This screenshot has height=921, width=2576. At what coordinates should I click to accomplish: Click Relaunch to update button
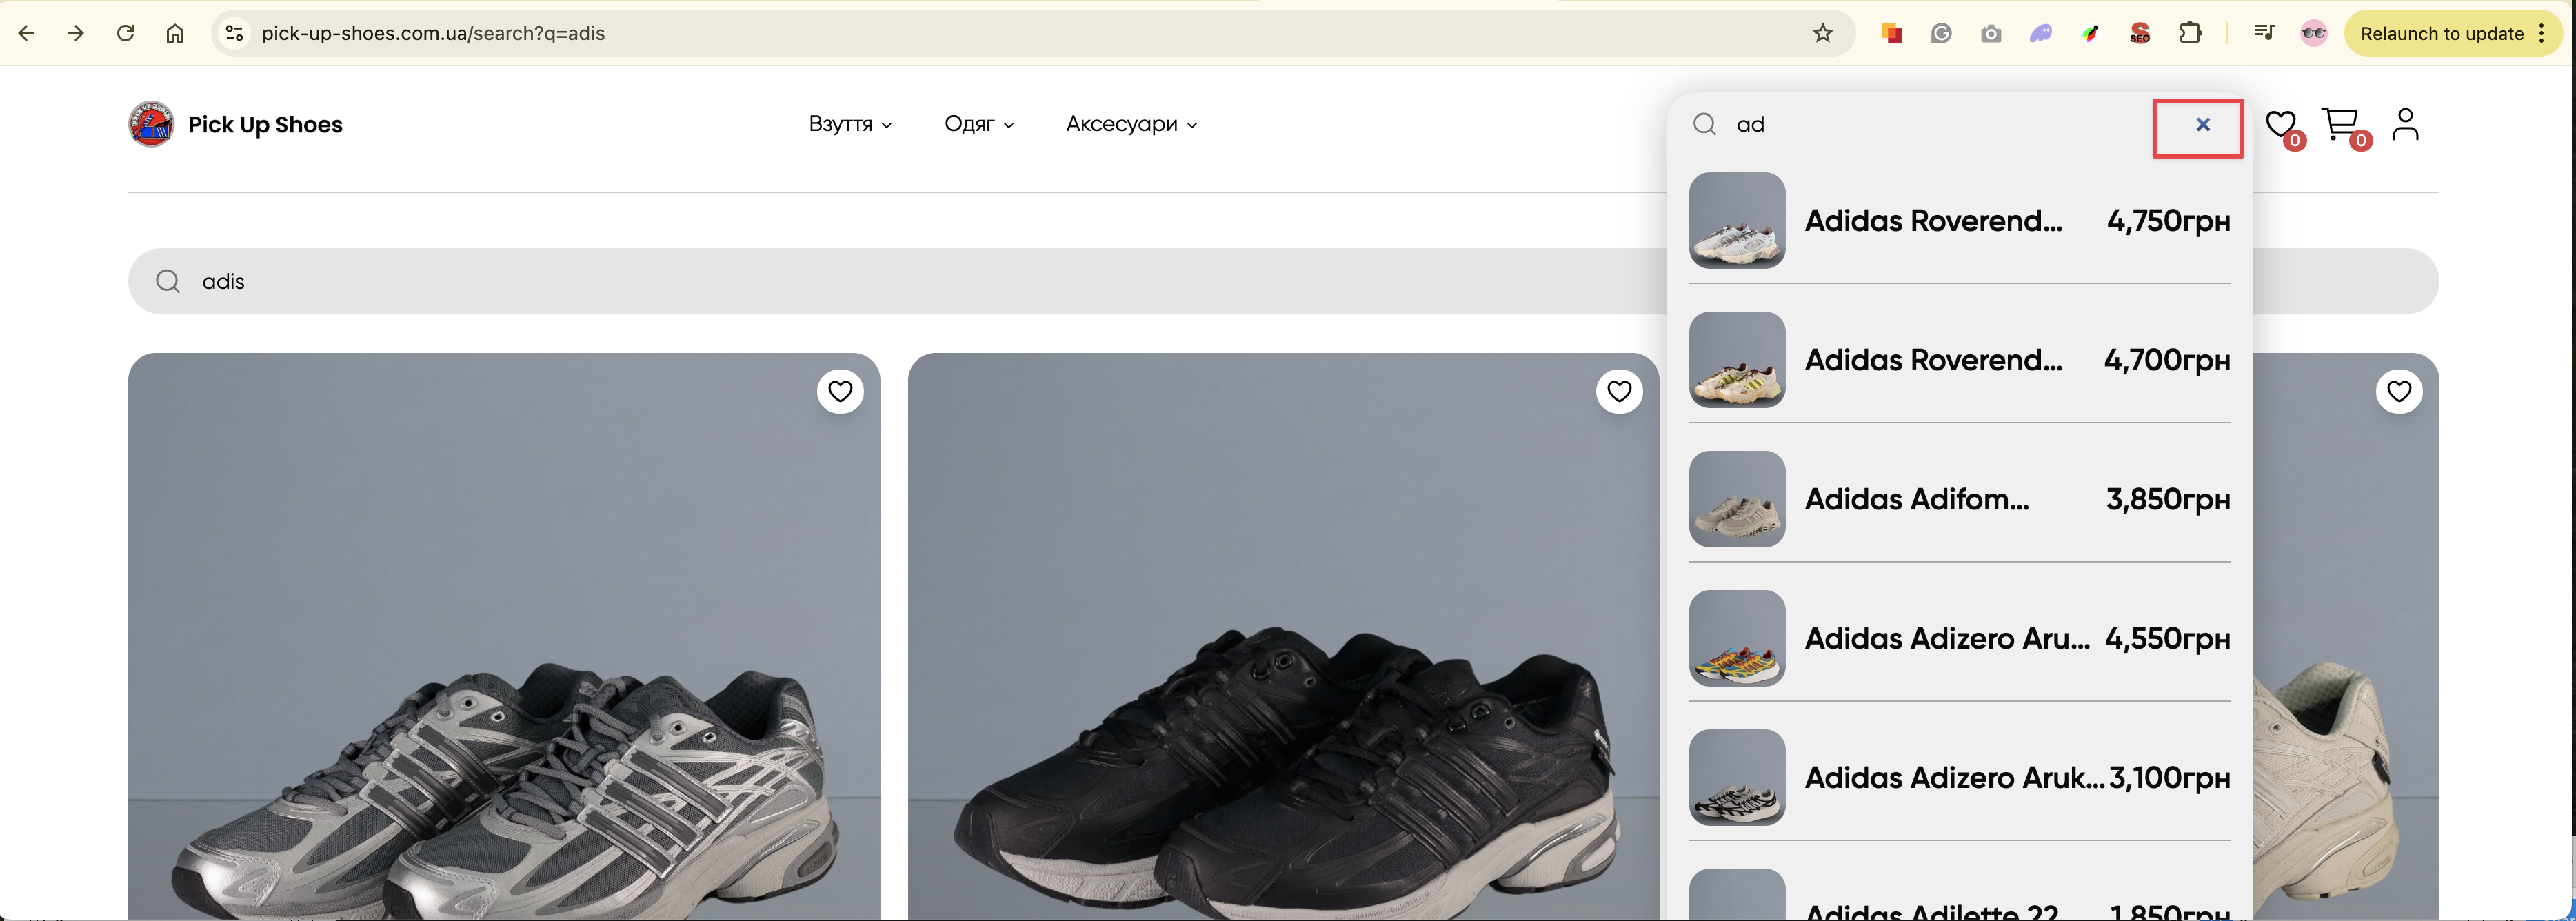tap(2442, 33)
